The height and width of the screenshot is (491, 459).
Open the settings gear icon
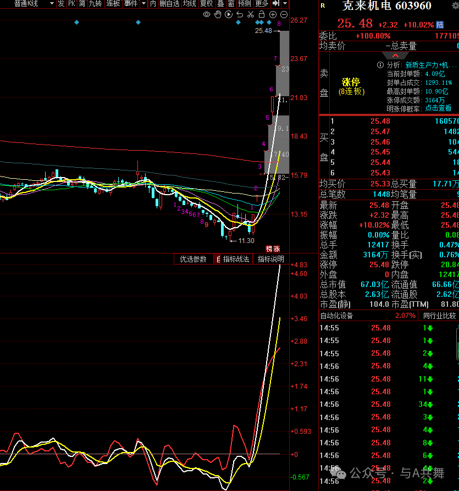(x=455, y=5)
